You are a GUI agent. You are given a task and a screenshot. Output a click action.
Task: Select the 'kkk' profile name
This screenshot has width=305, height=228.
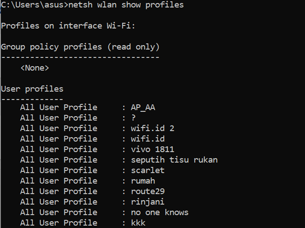tap(138, 223)
